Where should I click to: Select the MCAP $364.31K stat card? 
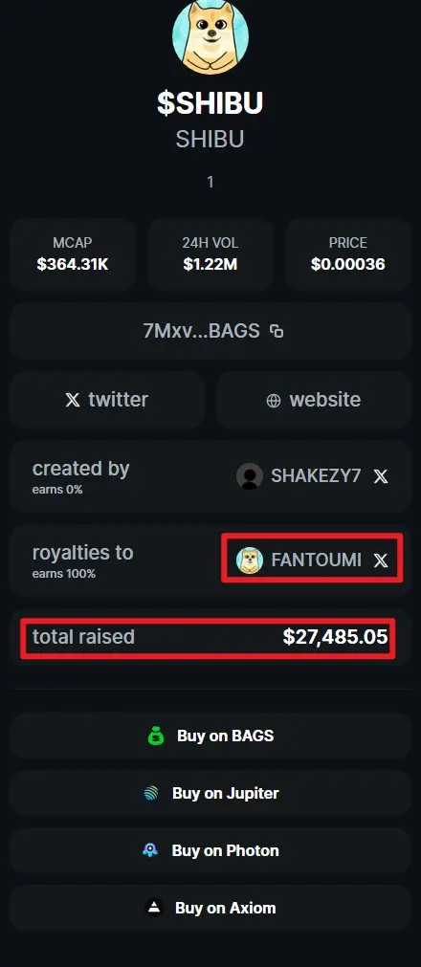pos(73,254)
